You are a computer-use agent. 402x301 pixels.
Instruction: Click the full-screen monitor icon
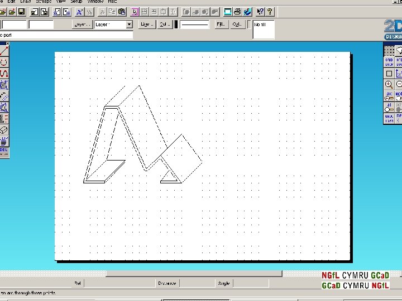tap(228, 12)
